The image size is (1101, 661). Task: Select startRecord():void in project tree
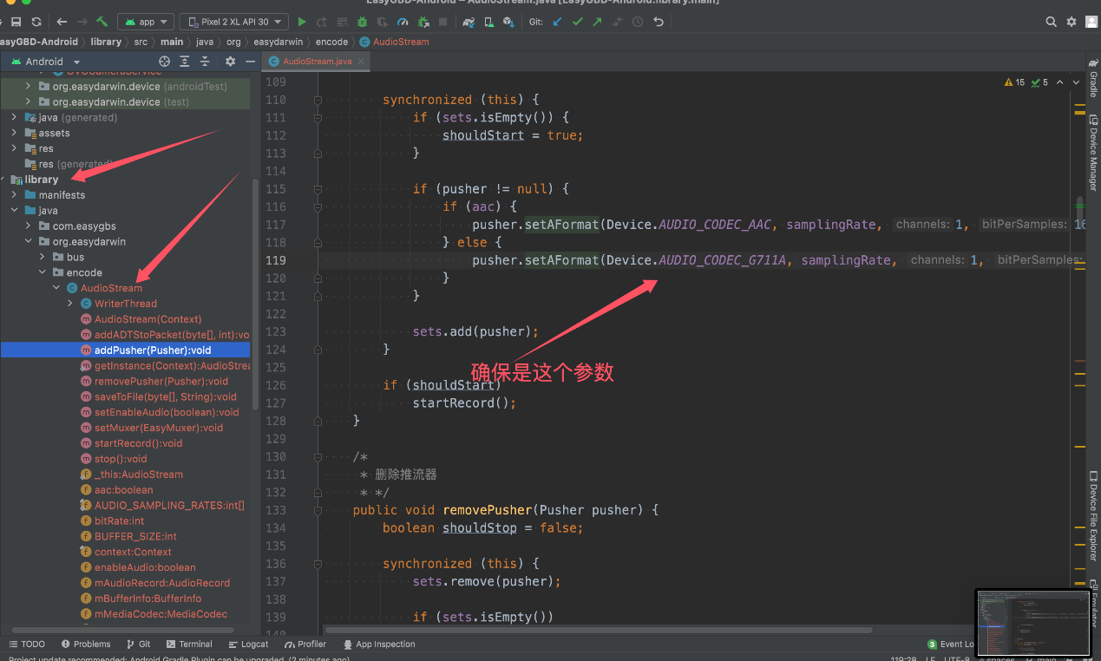point(138,443)
